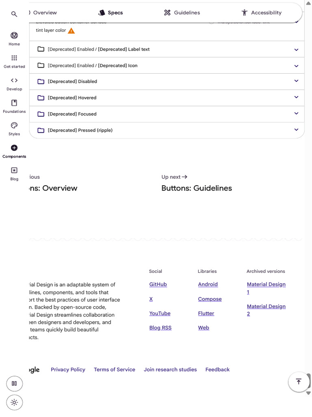Expand the Deprecated Enabled Icon row chevron
This screenshot has width=312, height=417.
pos(296,66)
